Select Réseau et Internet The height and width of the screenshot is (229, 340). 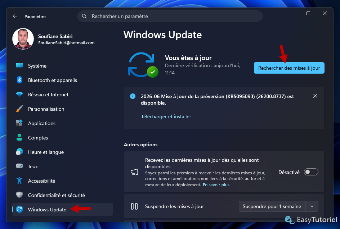[63, 95]
